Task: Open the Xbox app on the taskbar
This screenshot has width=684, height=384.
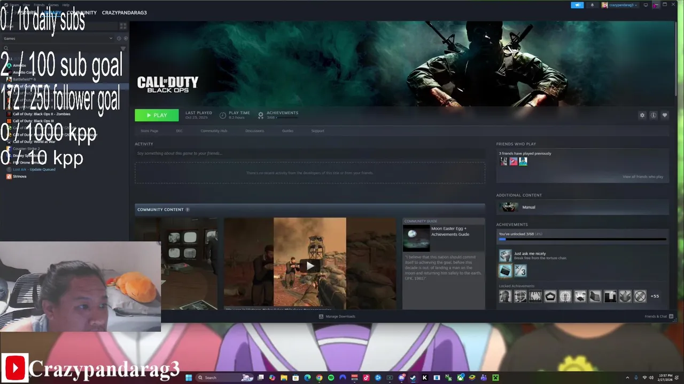Action: (x=460, y=378)
